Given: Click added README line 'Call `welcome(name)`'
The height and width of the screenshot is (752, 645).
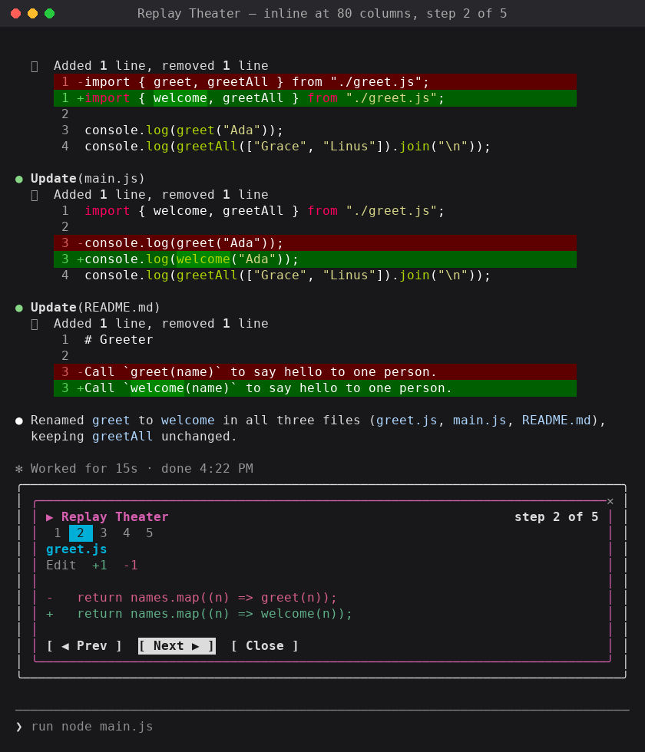Looking at the screenshot, I should point(315,388).
